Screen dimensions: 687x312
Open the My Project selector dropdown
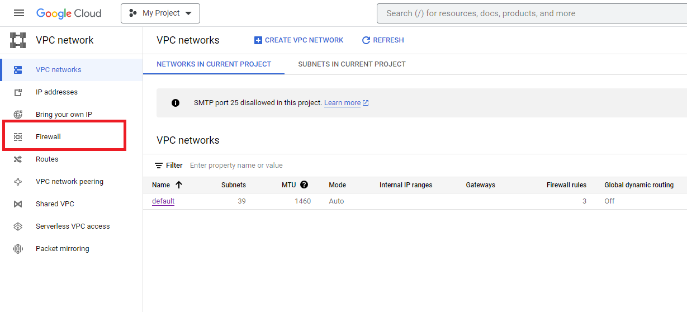[160, 13]
